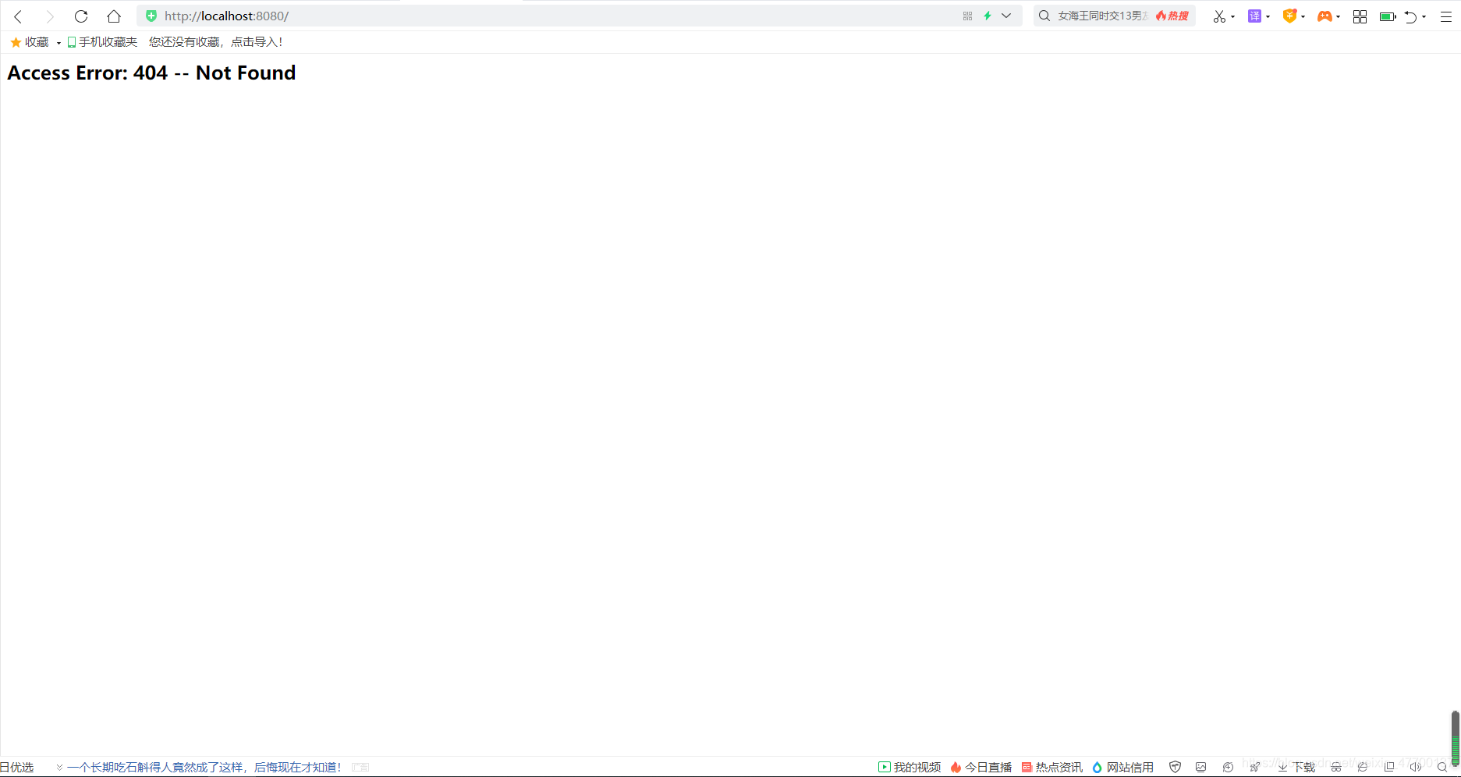Go to the browser home page

tap(114, 16)
